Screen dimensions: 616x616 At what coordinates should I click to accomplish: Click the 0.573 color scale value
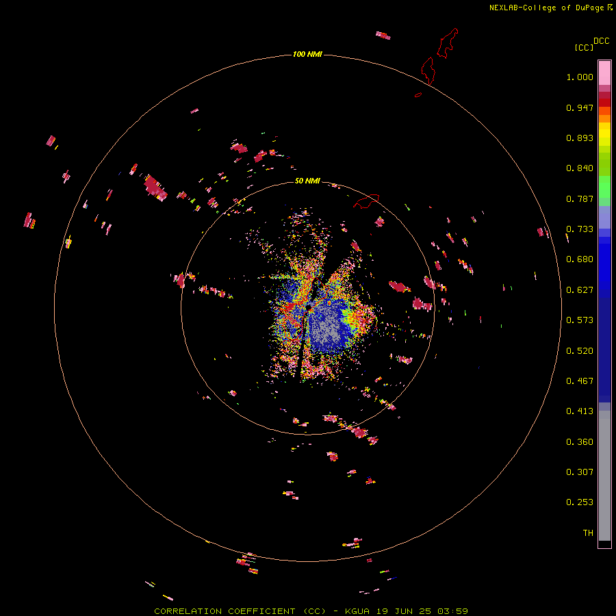(580, 320)
